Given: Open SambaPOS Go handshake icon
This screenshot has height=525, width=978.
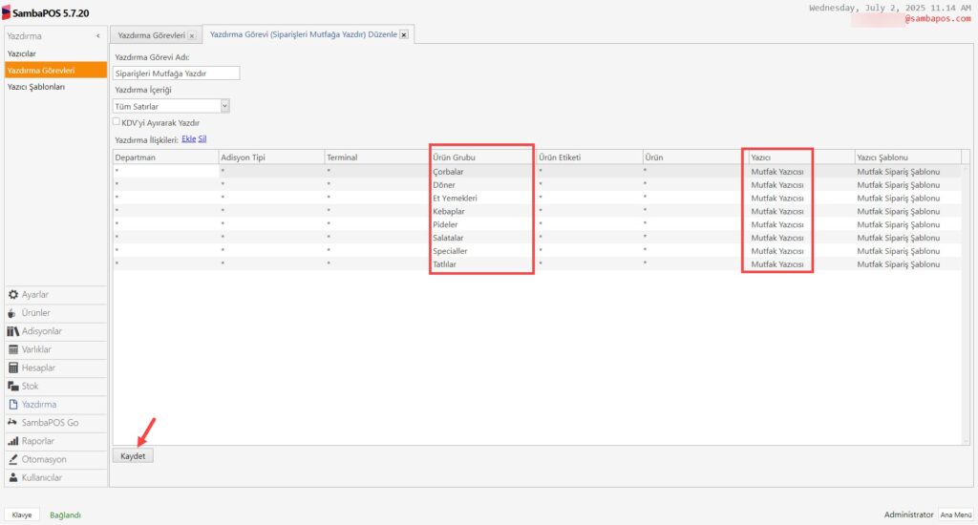Looking at the screenshot, I should click(12, 423).
